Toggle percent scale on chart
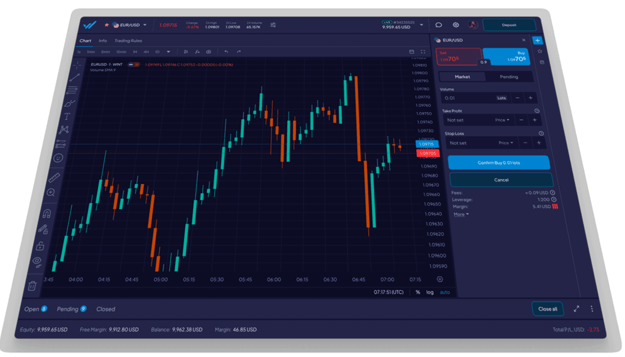The image size is (625, 357). pos(417,292)
